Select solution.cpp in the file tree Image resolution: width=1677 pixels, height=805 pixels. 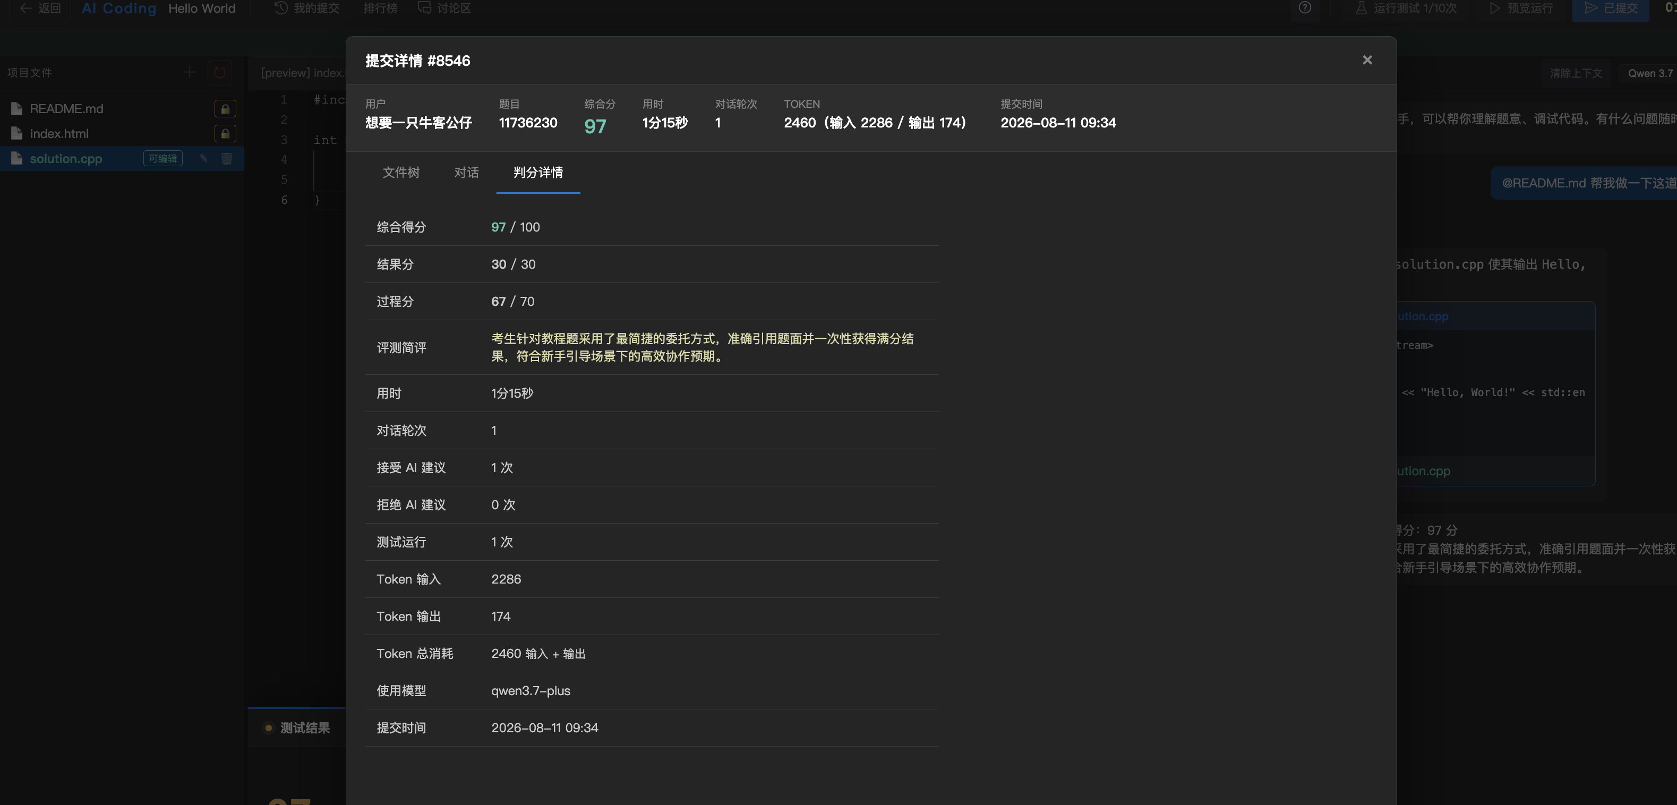66,158
